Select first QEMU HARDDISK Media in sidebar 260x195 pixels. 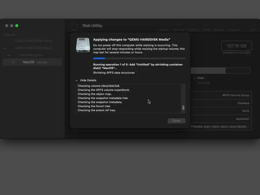click(x=34, y=41)
